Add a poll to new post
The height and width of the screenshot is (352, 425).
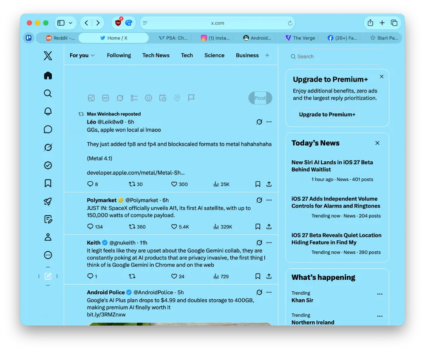click(134, 98)
